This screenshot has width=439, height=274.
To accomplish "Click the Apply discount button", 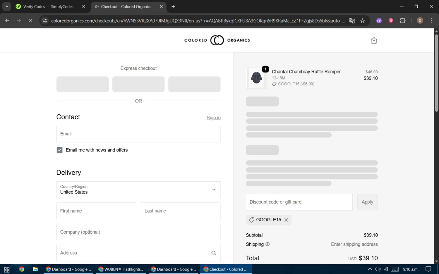I will click(367, 202).
